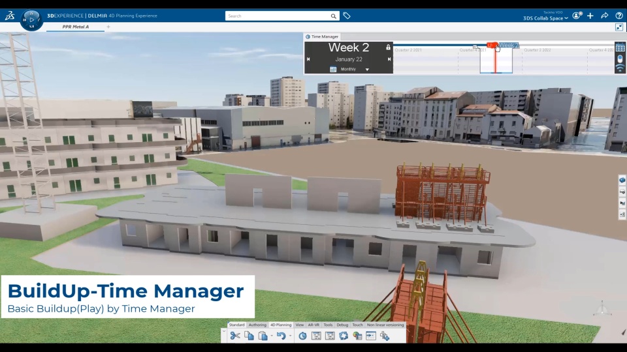
Task: Click the 3DS compass logo
Action: coord(10,16)
